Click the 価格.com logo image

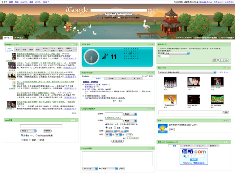click(194, 152)
